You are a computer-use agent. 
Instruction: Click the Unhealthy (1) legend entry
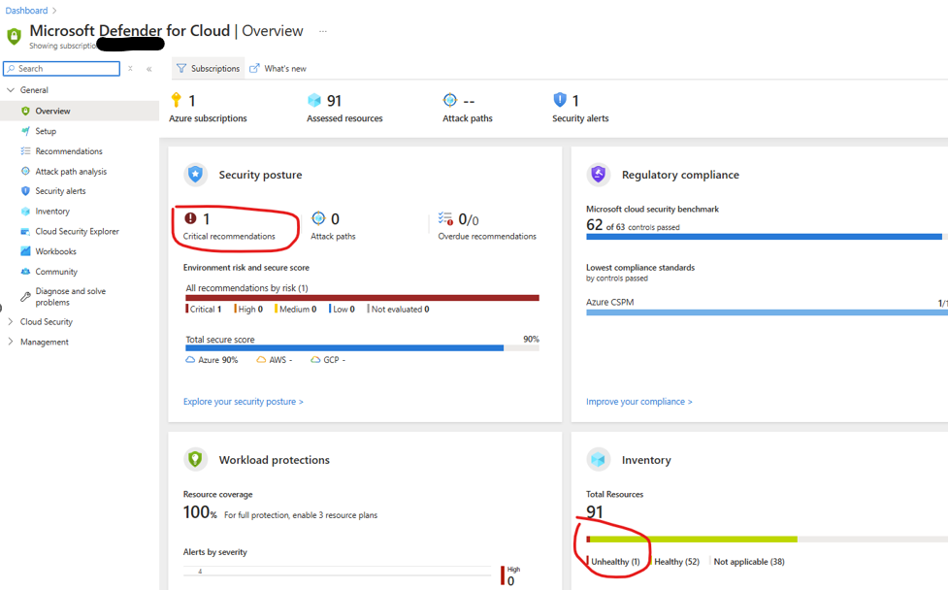pyautogui.click(x=613, y=562)
